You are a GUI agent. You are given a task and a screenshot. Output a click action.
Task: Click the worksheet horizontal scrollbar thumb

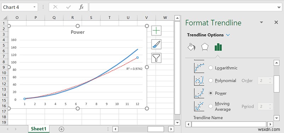point(156,129)
